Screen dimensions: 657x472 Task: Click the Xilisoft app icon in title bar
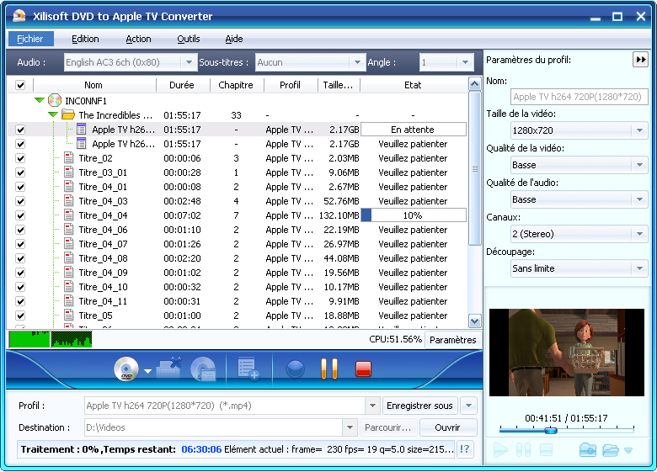pos(19,16)
